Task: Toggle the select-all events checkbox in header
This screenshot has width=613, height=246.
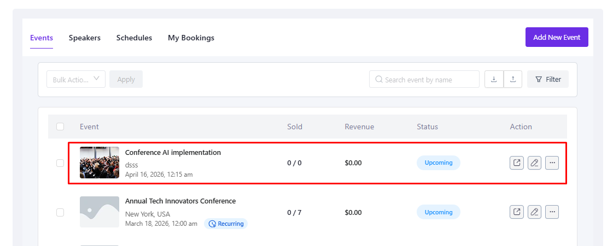Action: (x=60, y=127)
